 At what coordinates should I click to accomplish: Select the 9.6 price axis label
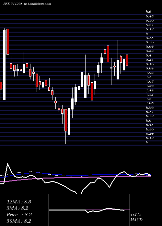tap(148, 12)
